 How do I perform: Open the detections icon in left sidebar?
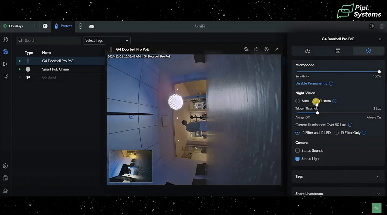click(5, 76)
